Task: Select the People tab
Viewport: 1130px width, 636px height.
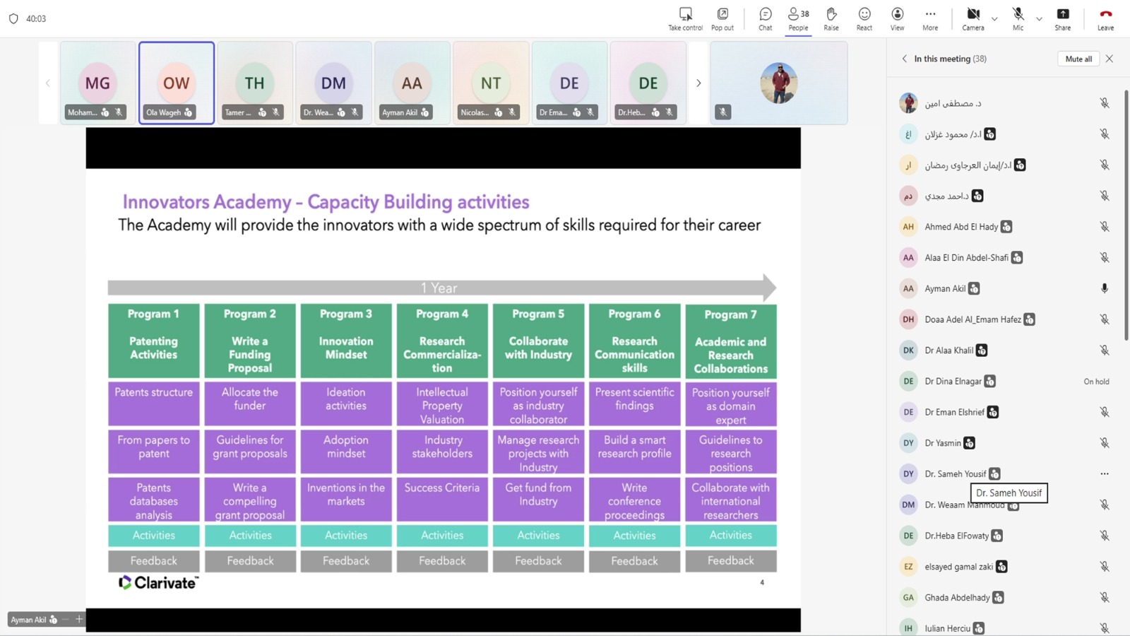Action: 798,18
